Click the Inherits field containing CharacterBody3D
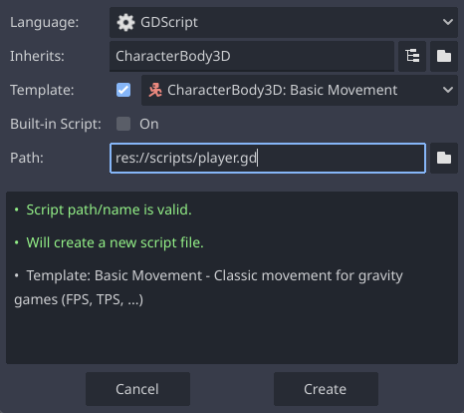Viewport: 464px width, 413px height. tap(252, 56)
